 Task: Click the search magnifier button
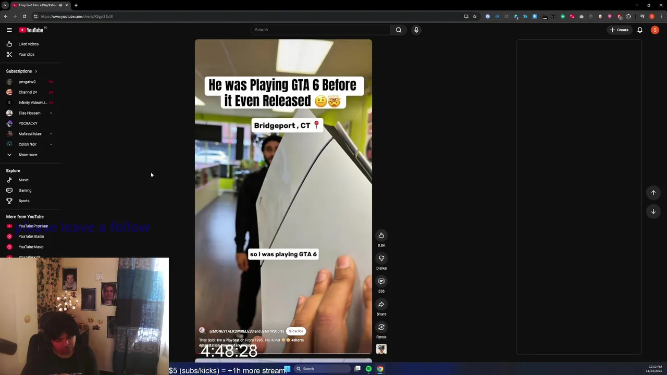(399, 30)
